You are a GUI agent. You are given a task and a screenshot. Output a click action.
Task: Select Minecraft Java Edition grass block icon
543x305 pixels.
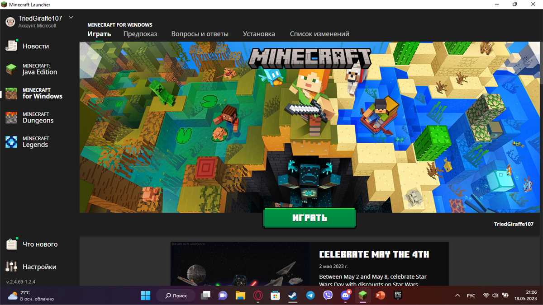coord(11,69)
